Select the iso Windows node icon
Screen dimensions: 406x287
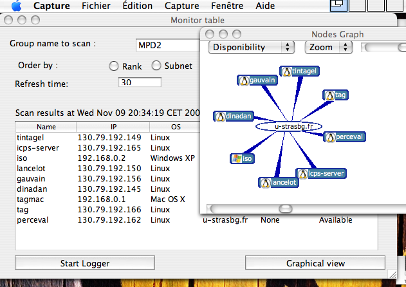236,158
